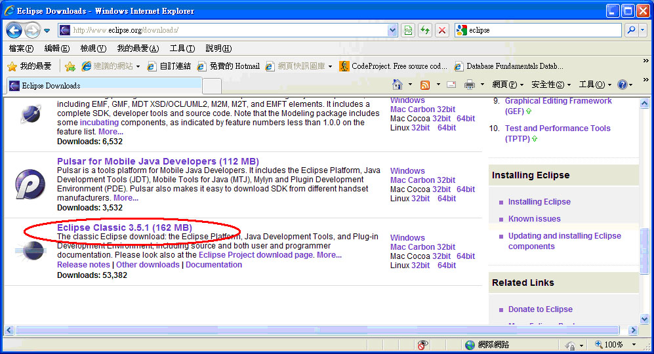The image size is (654, 354).
Task: Open the Eclipse Classic 3.5.1 link
Action: [x=124, y=227]
